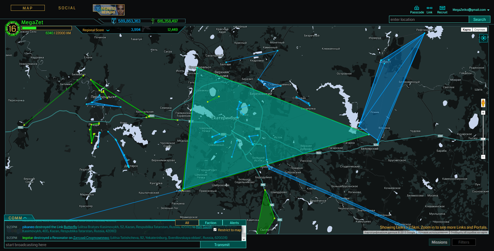Click the 589,863,363 Resistance score
The height and width of the screenshot is (251, 494).
[129, 21]
